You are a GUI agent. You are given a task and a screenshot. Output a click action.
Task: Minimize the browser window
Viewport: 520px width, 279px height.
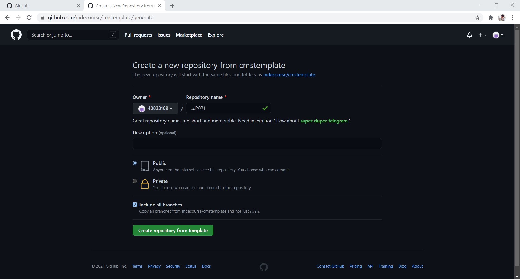point(481,5)
